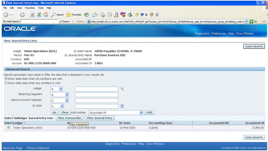The height and width of the screenshot is (151, 268).
Task: Open the Help menu in menu bar
Action: (x=49, y=8)
